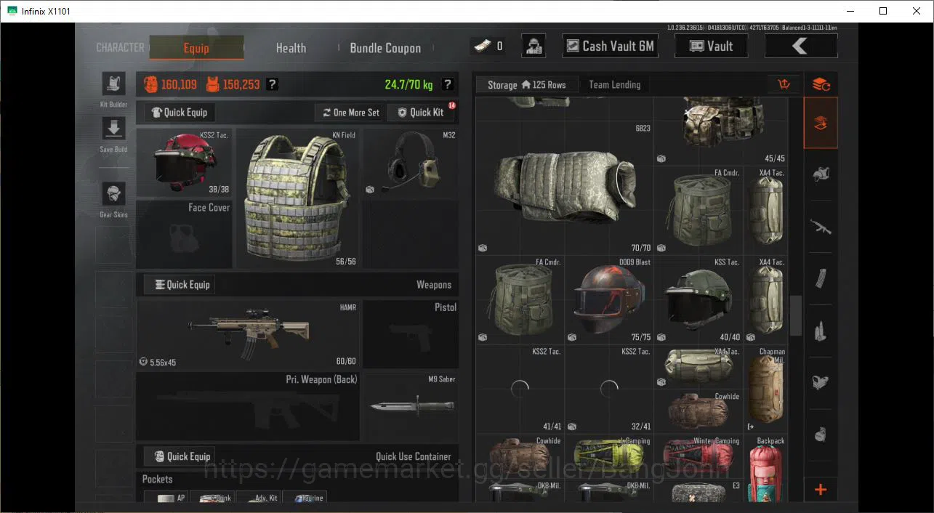Screen dimensions: 934x513
Task: Select the 6B23 armor in storage
Action: point(565,188)
